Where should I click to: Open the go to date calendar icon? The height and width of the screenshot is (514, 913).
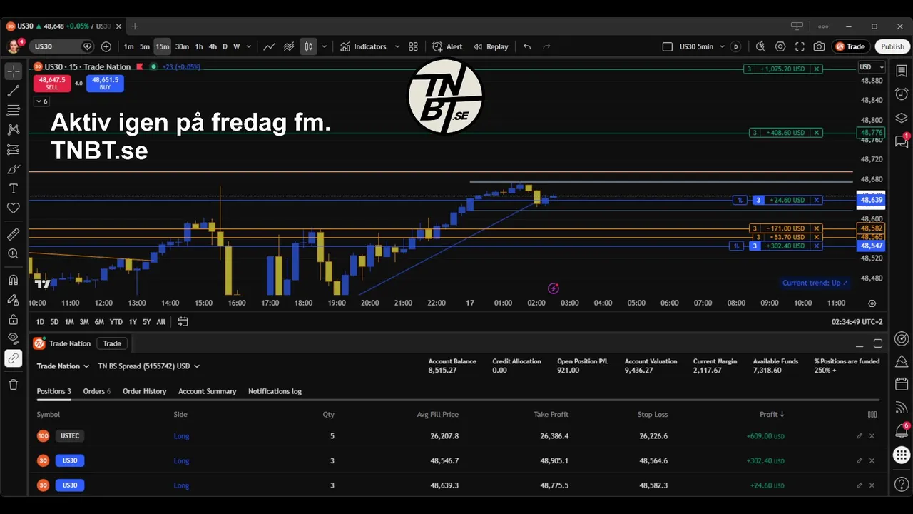point(183,321)
